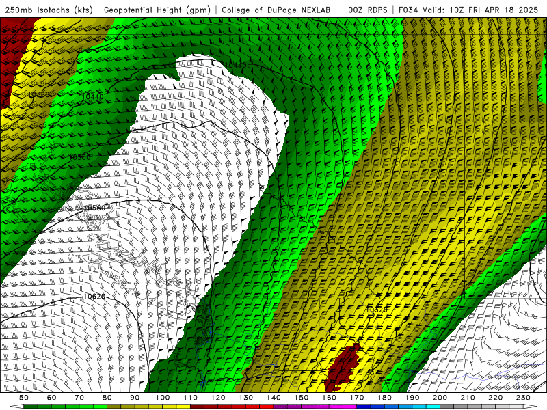Image resolution: width=547 pixels, height=410 pixels.
Task: Click the 170 value on the color scale
Action: pyautogui.click(x=357, y=398)
